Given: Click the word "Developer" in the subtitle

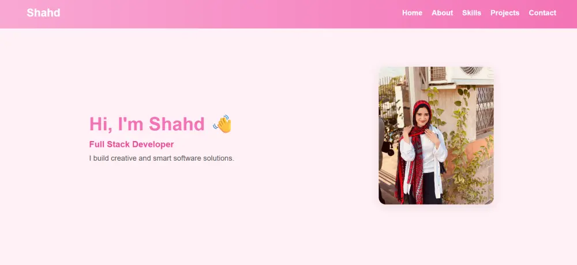Looking at the screenshot, I should coord(153,145).
